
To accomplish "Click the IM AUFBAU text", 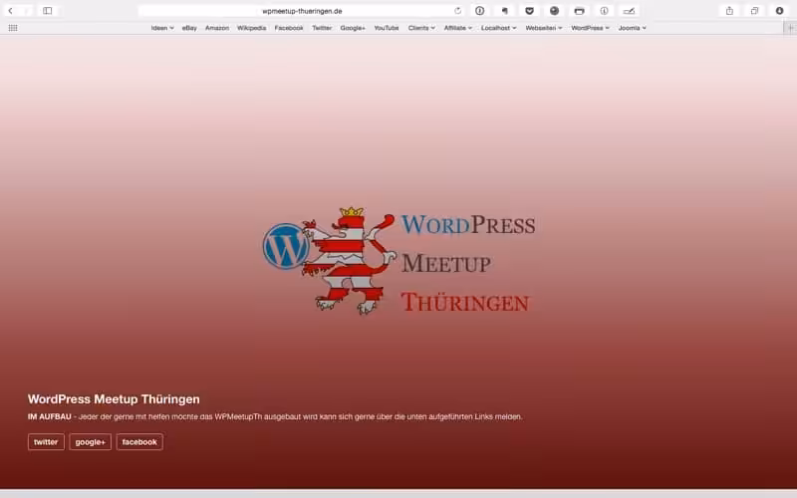I will click(49, 416).
